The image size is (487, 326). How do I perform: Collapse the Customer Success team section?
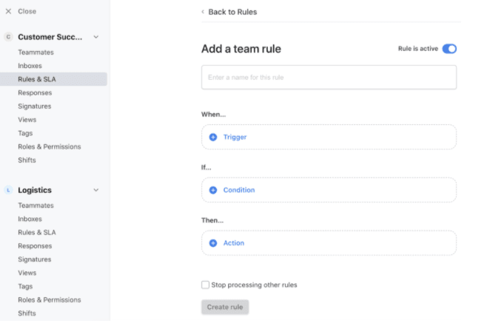coord(95,37)
